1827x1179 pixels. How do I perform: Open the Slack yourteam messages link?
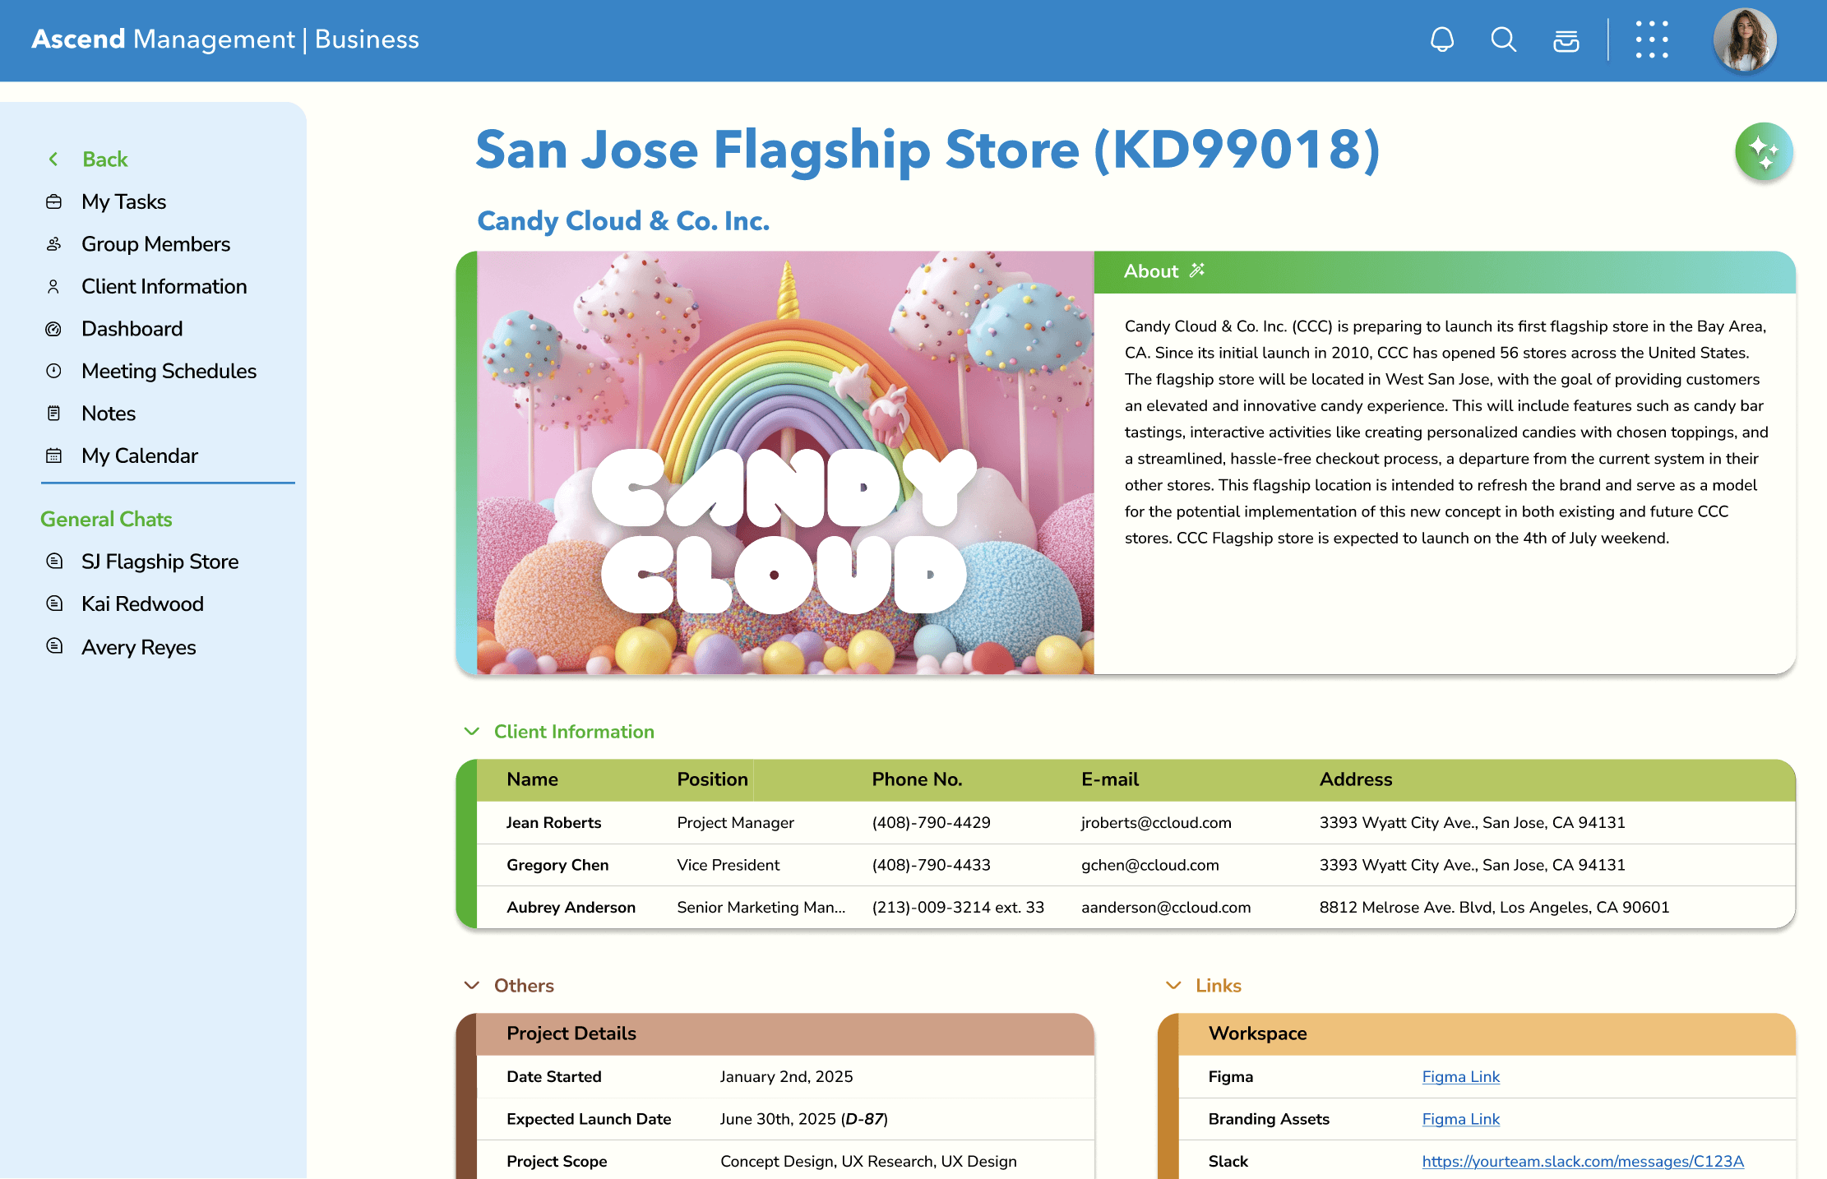pos(1582,1161)
